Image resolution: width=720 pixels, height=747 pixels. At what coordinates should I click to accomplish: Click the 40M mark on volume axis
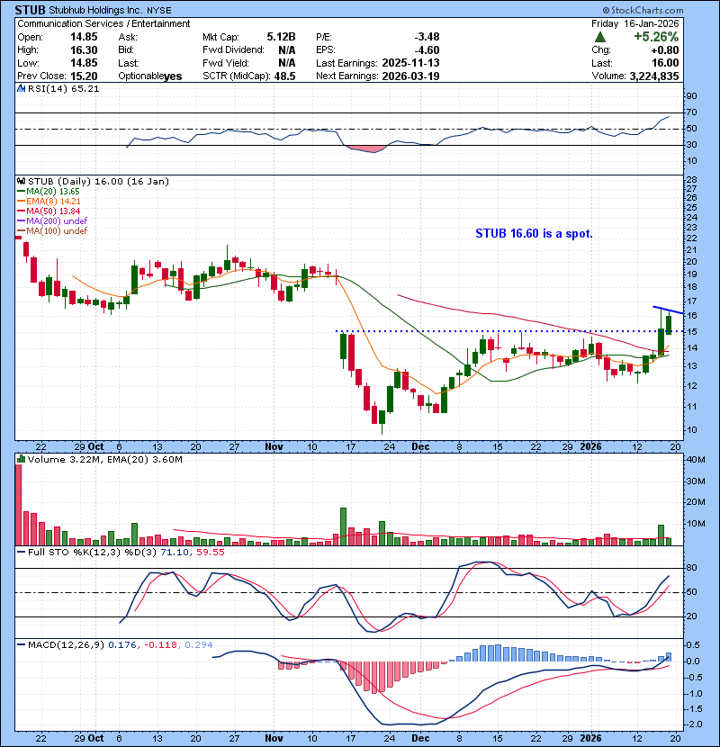pyautogui.click(x=695, y=460)
